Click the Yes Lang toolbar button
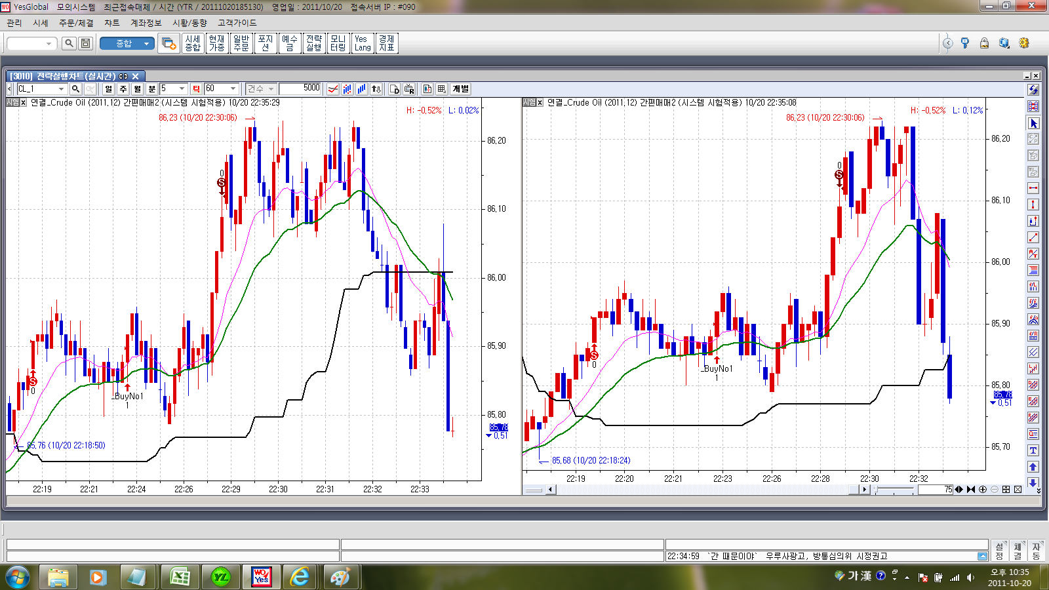Screen dimensions: 1049x590 (363, 43)
